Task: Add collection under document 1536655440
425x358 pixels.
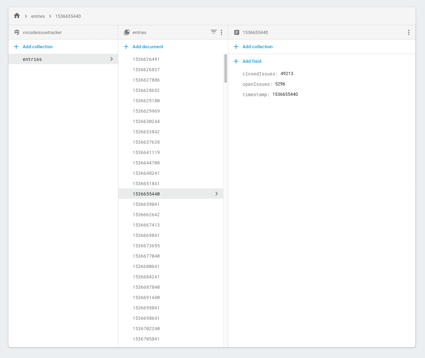Action: 257,47
